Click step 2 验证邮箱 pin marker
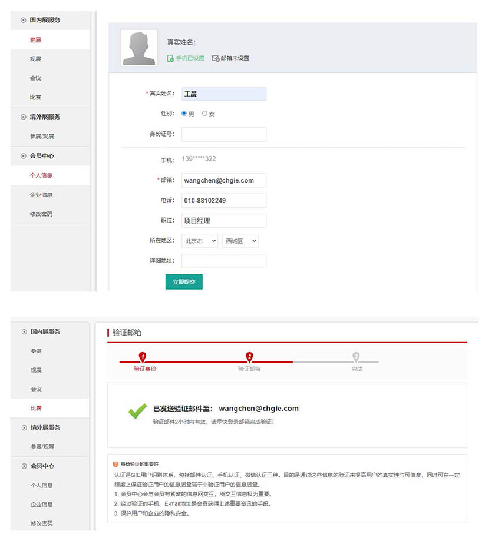Viewport: 495px width, 554px height. 249,357
